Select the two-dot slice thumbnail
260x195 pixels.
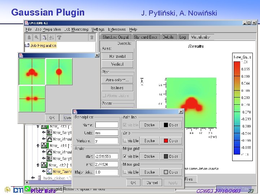tap(32, 99)
